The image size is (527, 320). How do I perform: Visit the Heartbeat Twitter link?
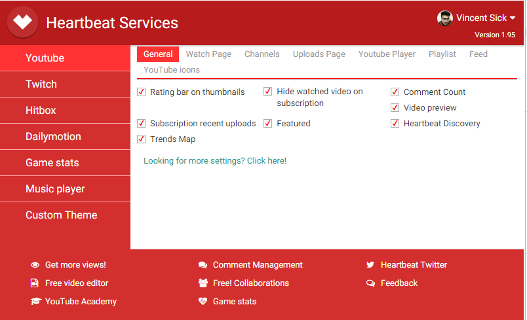pos(414,265)
